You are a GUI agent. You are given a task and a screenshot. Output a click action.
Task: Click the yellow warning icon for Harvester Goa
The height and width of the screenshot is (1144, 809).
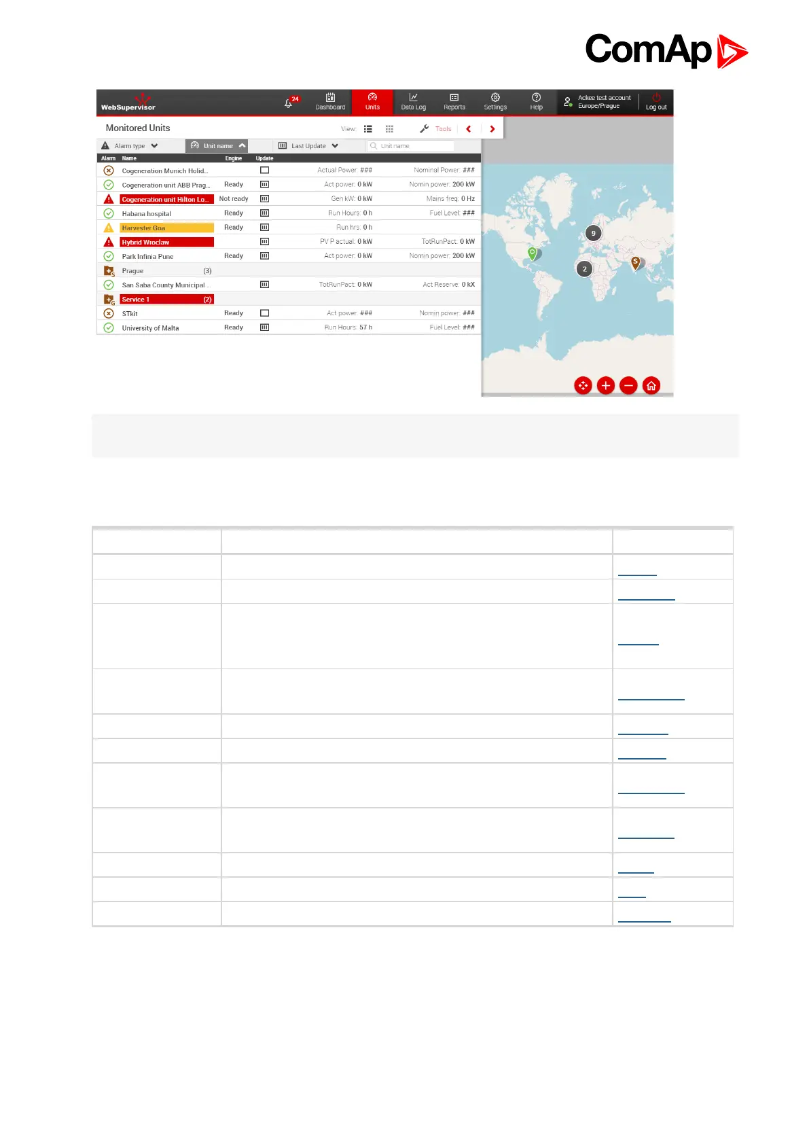point(109,228)
